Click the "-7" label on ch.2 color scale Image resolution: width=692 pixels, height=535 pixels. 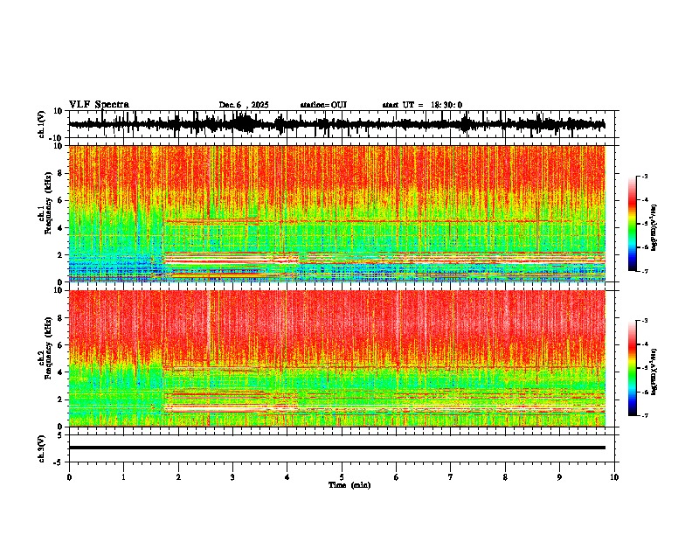[x=644, y=415]
